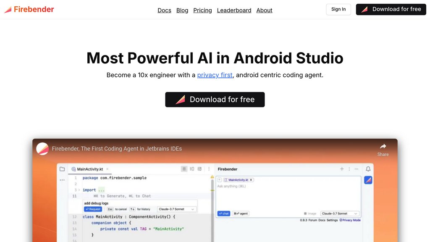
Task: Expand the folded import block on line 3
Action: coord(79,190)
